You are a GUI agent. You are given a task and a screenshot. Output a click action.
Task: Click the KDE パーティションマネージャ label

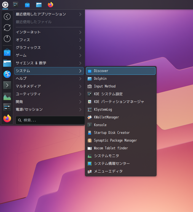coord(119,102)
